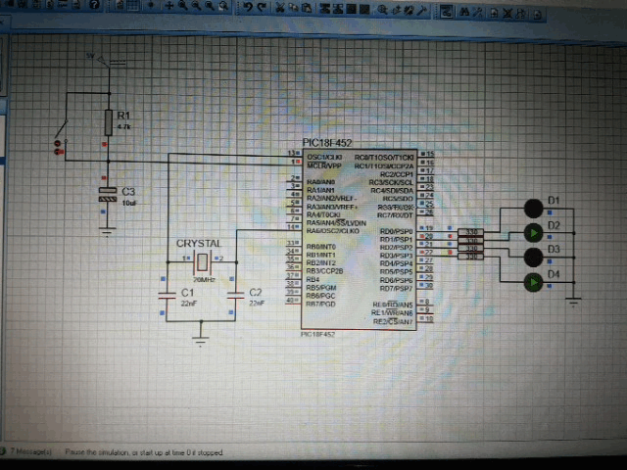Pick parts from library icon
This screenshot has height=470, width=627.
click(382, 10)
